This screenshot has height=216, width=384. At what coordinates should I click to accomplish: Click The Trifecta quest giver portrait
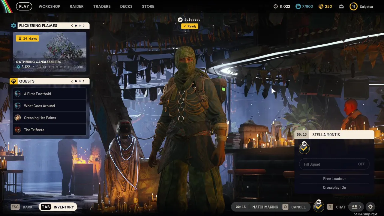[18, 130]
